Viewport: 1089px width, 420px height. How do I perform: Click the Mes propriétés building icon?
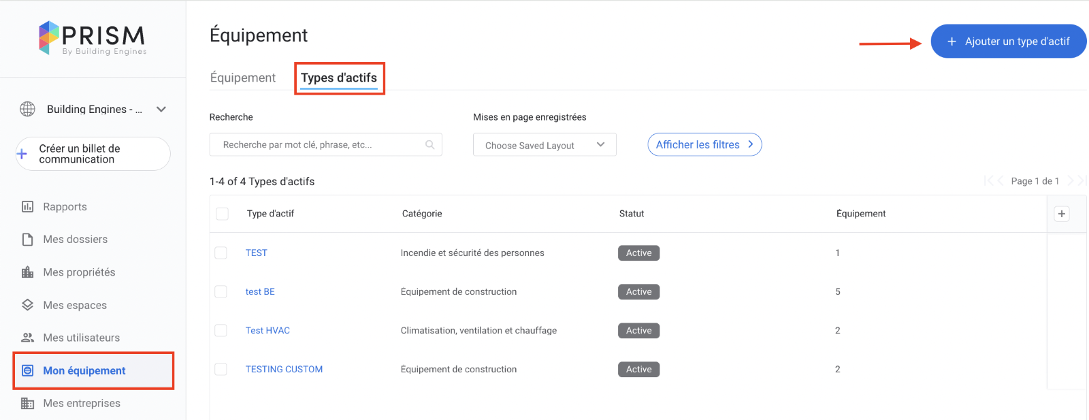27,272
